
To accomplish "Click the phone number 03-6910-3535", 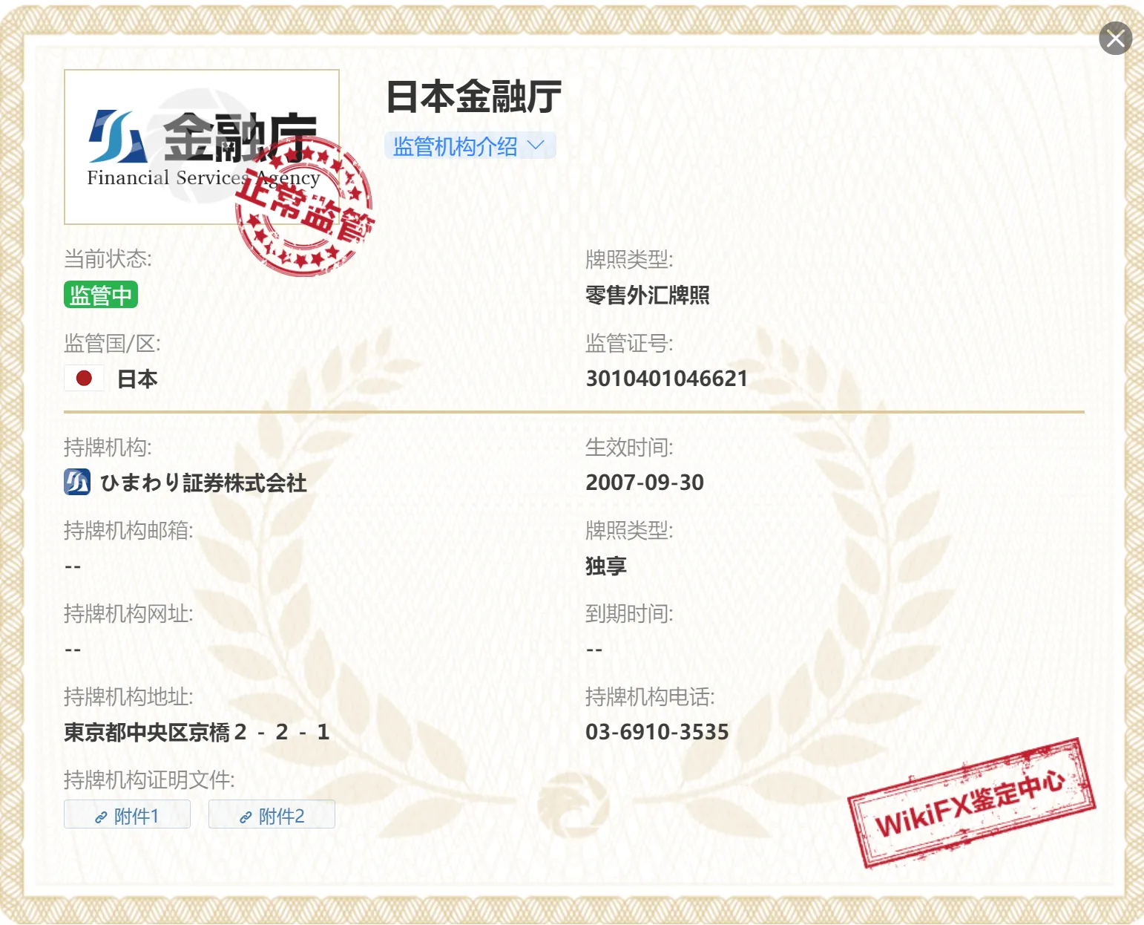I will coord(657,732).
